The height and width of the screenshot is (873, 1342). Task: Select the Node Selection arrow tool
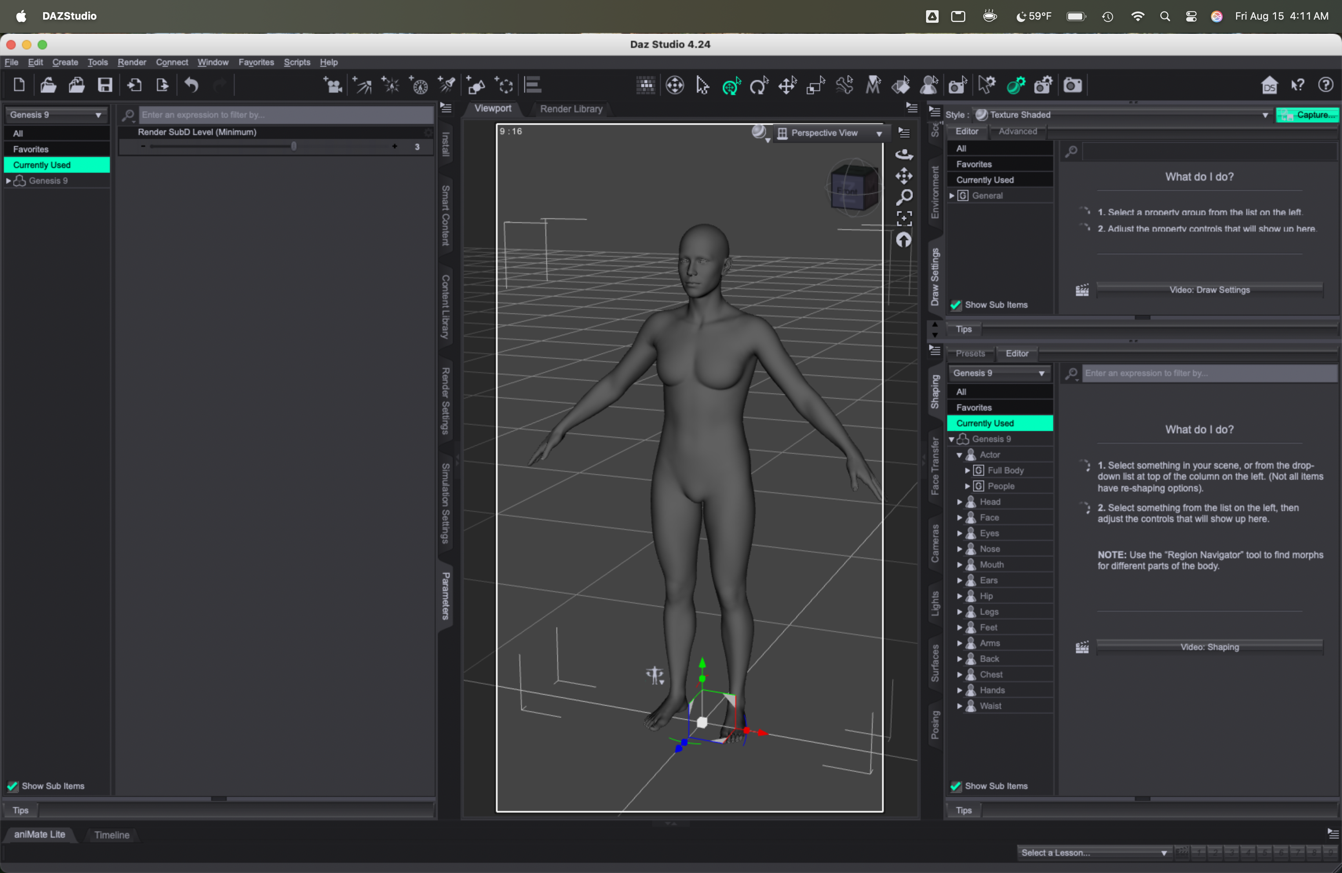click(x=702, y=85)
